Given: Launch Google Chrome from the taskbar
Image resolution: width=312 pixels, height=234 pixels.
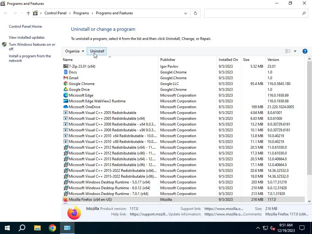Looking at the screenshot, I should point(52,228).
